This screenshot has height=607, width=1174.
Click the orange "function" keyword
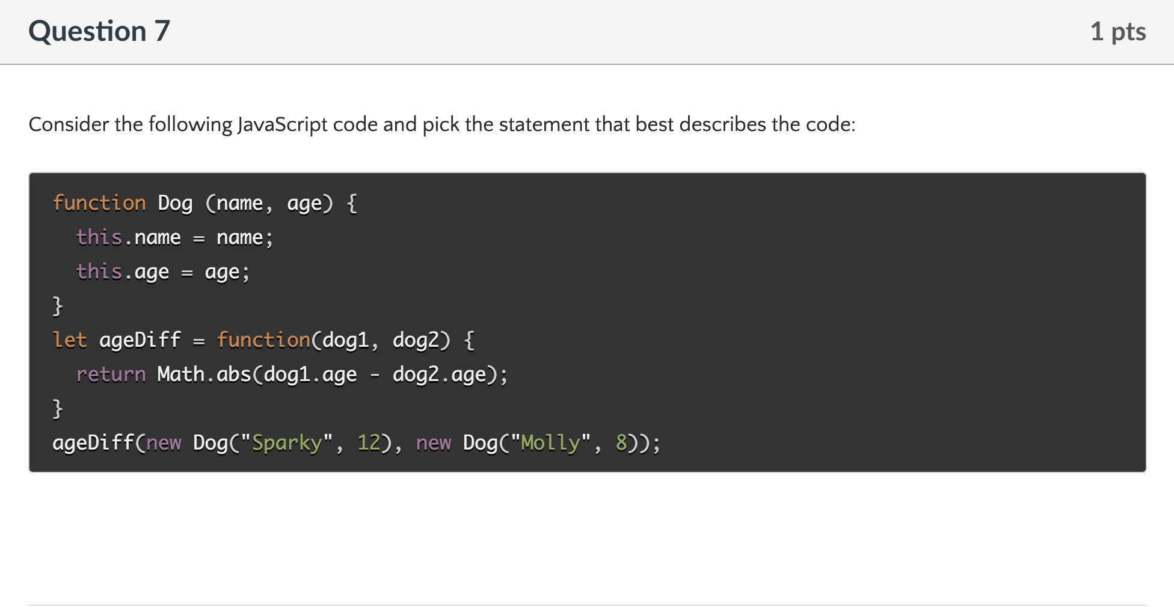pyautogui.click(x=99, y=203)
